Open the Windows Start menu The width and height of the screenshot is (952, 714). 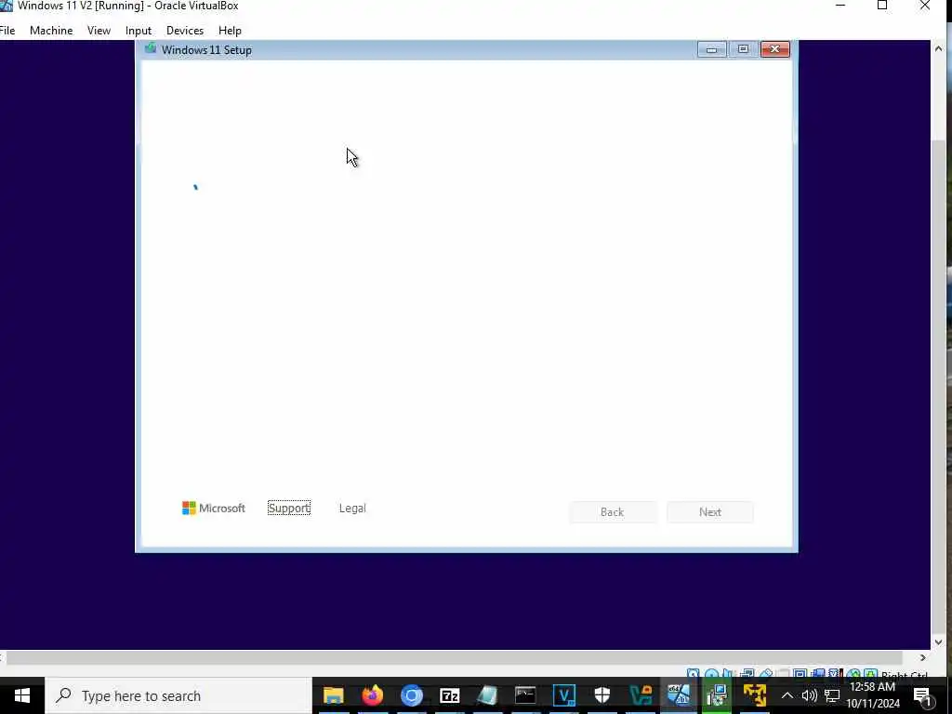click(x=22, y=695)
